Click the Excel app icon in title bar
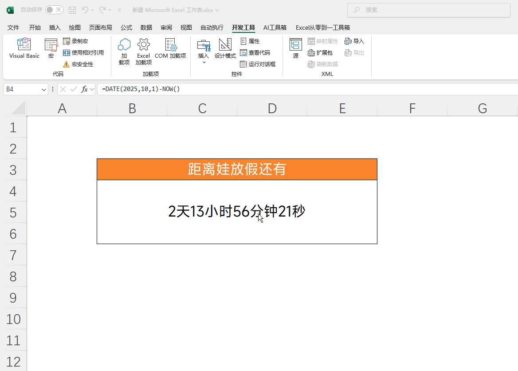Screen dimensions: 518x371 click(10, 10)
